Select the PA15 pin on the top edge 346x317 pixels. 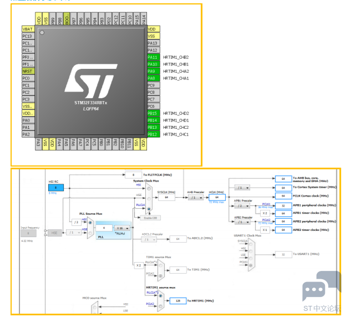point(136,19)
